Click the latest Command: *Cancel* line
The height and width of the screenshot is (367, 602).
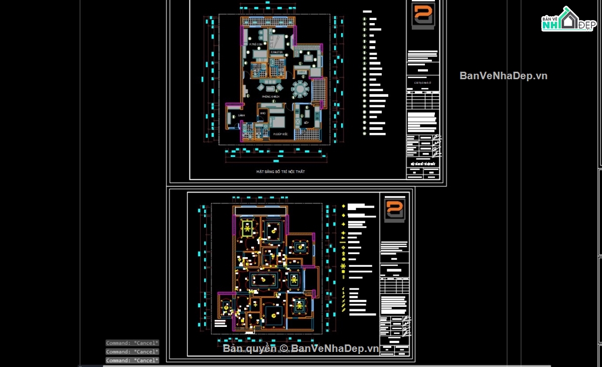pyautogui.click(x=132, y=360)
